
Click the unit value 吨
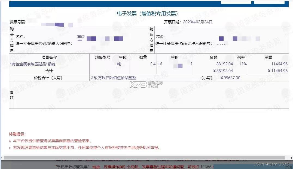[x=119, y=64]
